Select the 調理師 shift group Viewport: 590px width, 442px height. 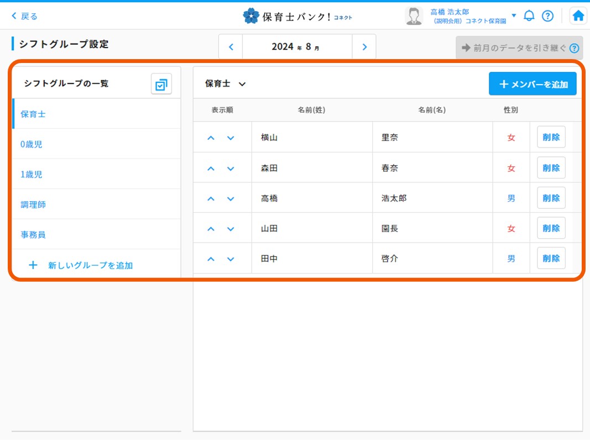pos(33,204)
